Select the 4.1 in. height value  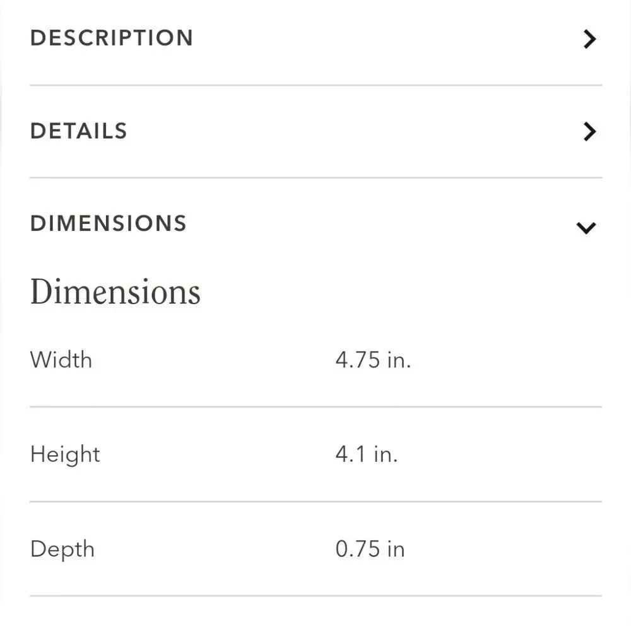367,454
